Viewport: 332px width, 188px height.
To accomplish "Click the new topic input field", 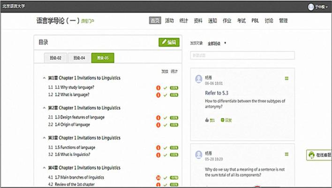I will (x=242, y=55).
